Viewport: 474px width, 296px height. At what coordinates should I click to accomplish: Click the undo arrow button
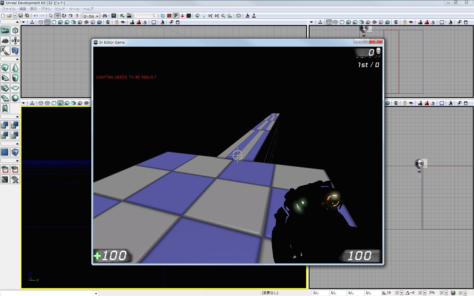click(36, 16)
